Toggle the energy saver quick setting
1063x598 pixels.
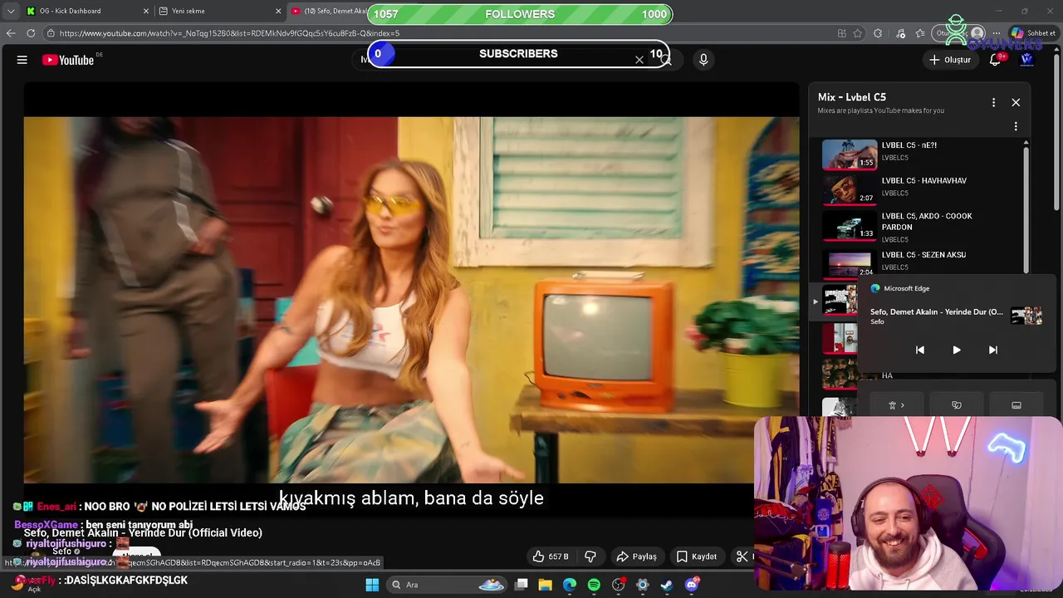click(x=956, y=405)
